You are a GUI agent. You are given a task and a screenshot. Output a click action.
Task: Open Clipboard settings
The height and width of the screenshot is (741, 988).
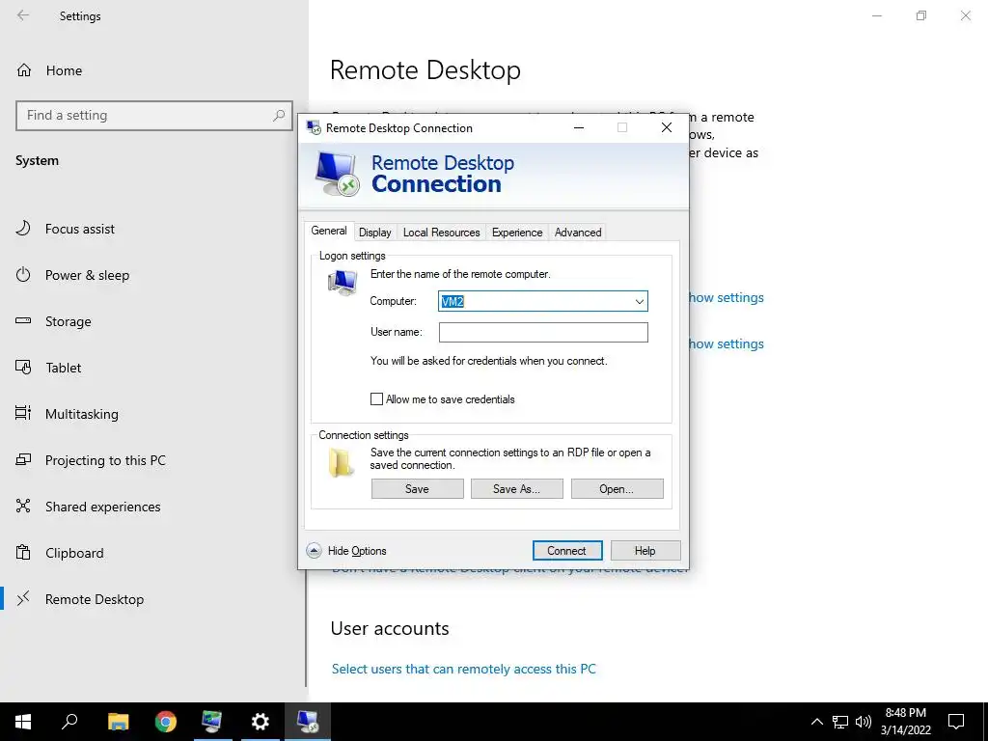(x=74, y=553)
